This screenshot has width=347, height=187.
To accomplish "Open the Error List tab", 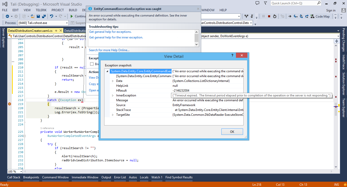I will click(120, 177).
